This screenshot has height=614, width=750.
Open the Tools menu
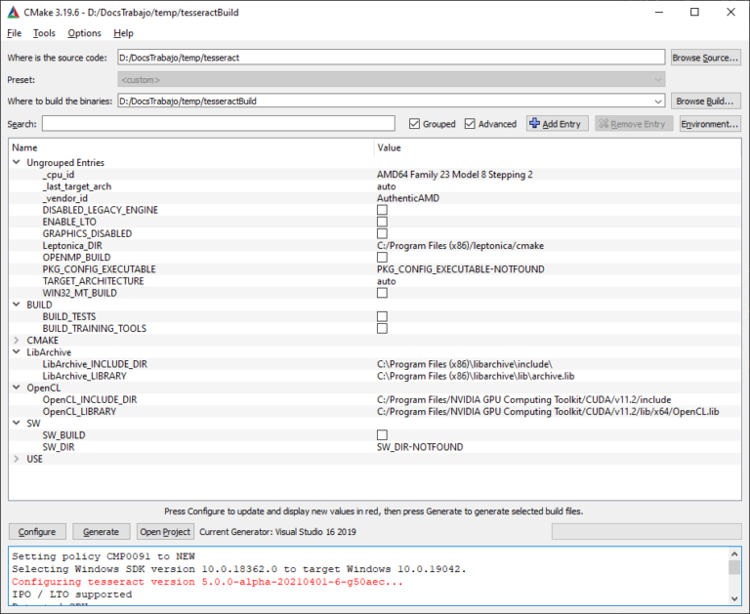44,33
